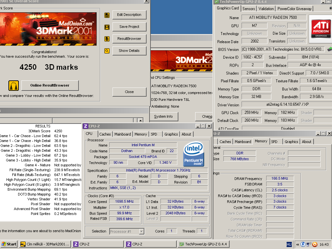Open the Mainboard tab in front CPU-Z
332x249 pixels.
123,134
